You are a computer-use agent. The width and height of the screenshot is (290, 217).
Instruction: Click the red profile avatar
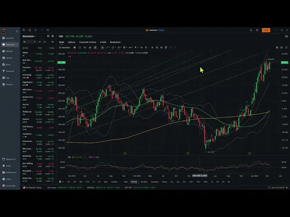pyautogui.click(x=4, y=31)
